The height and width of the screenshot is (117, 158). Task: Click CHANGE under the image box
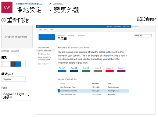tap(5, 51)
